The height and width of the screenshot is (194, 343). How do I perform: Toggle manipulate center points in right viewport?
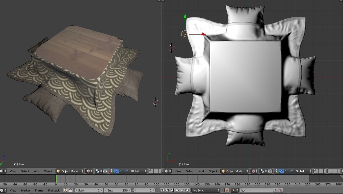270,171
